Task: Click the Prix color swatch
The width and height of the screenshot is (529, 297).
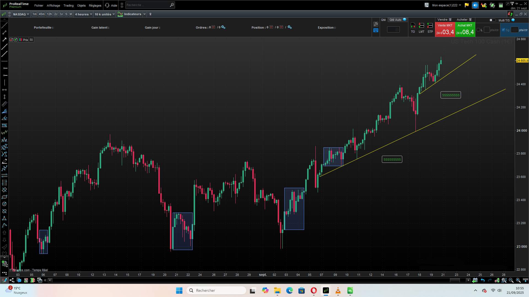Action: 21,40
